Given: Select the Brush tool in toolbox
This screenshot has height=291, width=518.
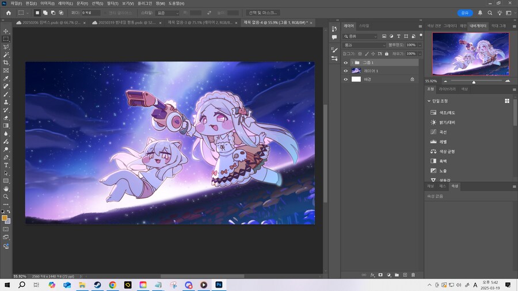Looking at the screenshot, I should (6, 94).
